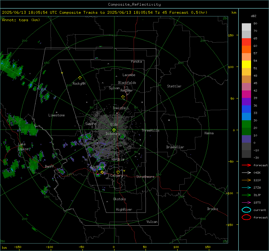
Task: Click the Sundre town label
Action: click(x=91, y=124)
